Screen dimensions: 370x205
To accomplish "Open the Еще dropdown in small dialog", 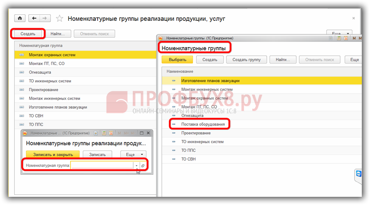I will [133, 155].
